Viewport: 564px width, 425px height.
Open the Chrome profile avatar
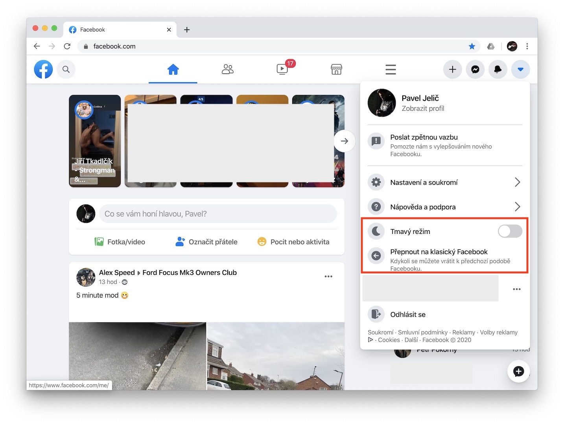[x=512, y=46]
